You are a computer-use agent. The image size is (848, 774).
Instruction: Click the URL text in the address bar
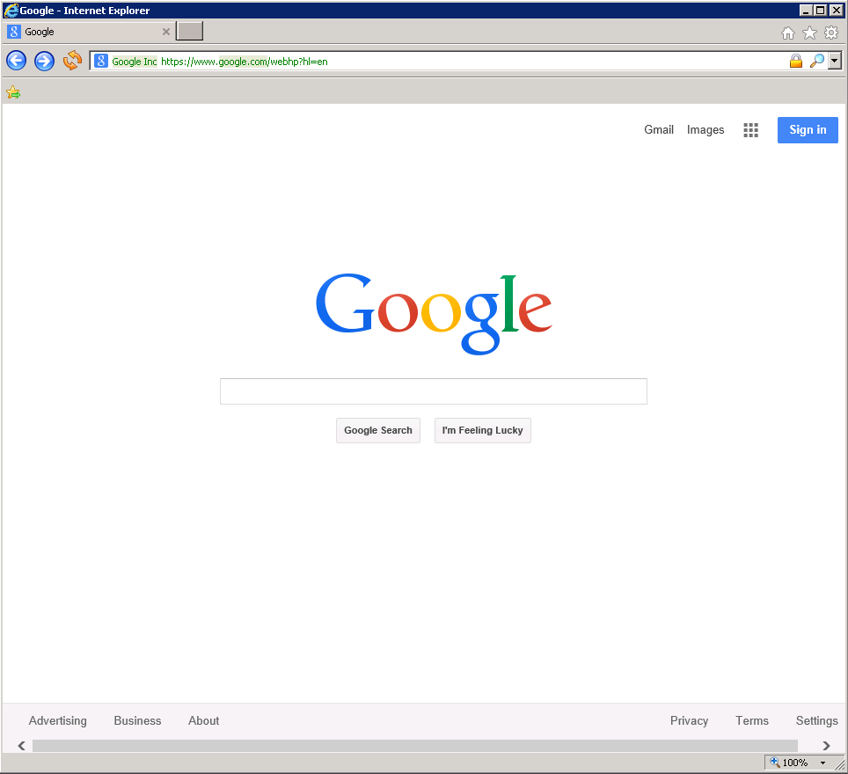pos(245,62)
